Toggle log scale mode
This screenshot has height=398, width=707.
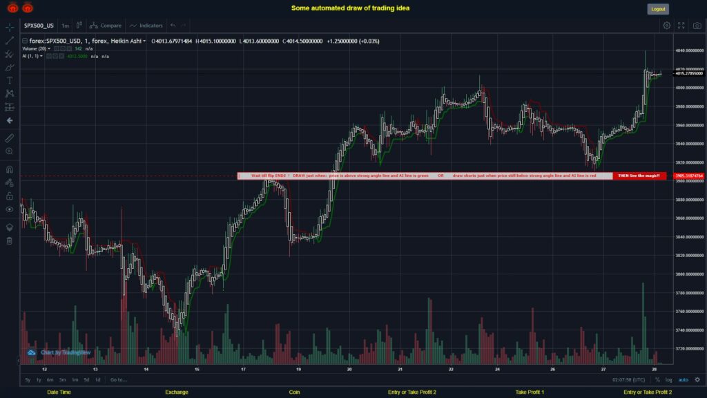pos(668,380)
